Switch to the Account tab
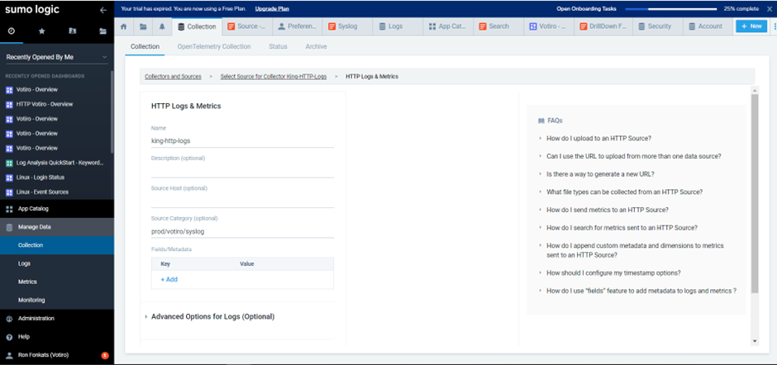This screenshot has width=777, height=365. click(708, 26)
